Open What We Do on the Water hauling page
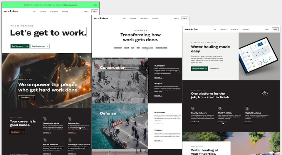Screen dimensions: 282x155 pyautogui.click(x=234, y=29)
